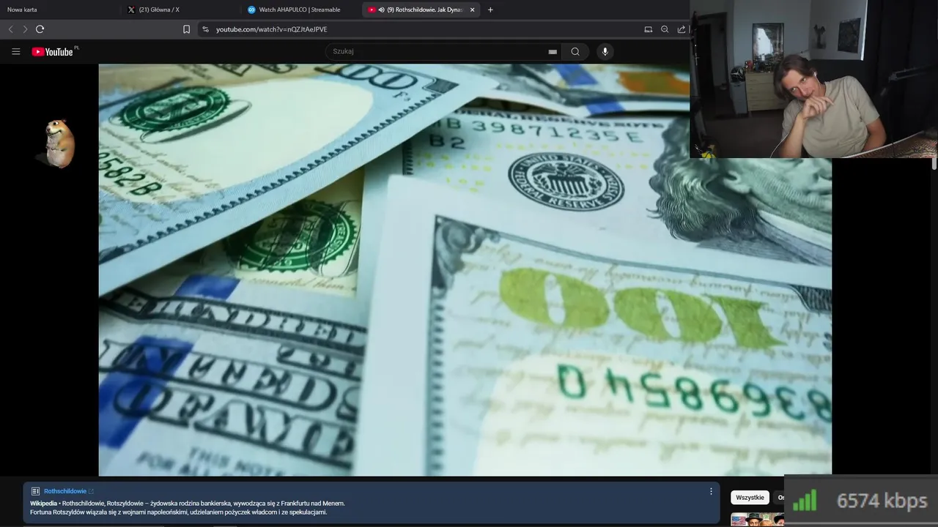Click the browser back arrow

pos(10,29)
